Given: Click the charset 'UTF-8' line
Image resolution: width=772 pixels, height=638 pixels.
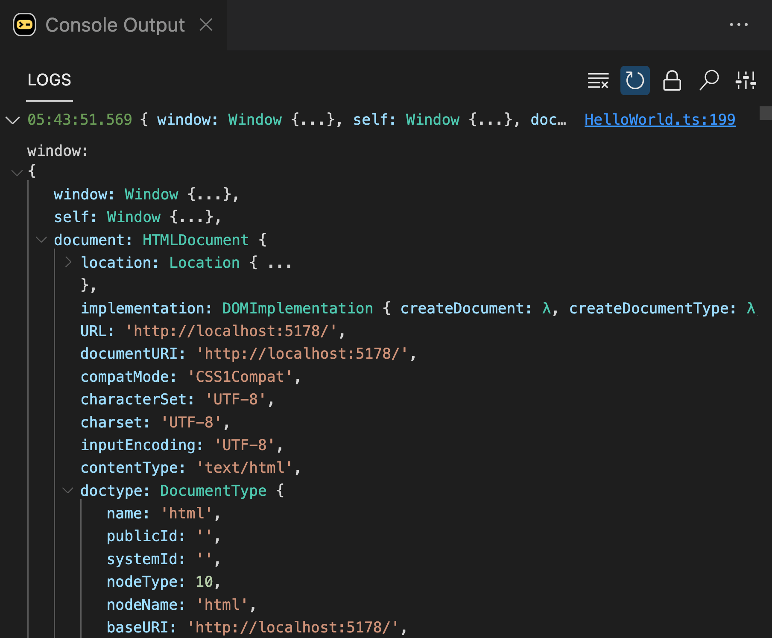Looking at the screenshot, I should (155, 423).
